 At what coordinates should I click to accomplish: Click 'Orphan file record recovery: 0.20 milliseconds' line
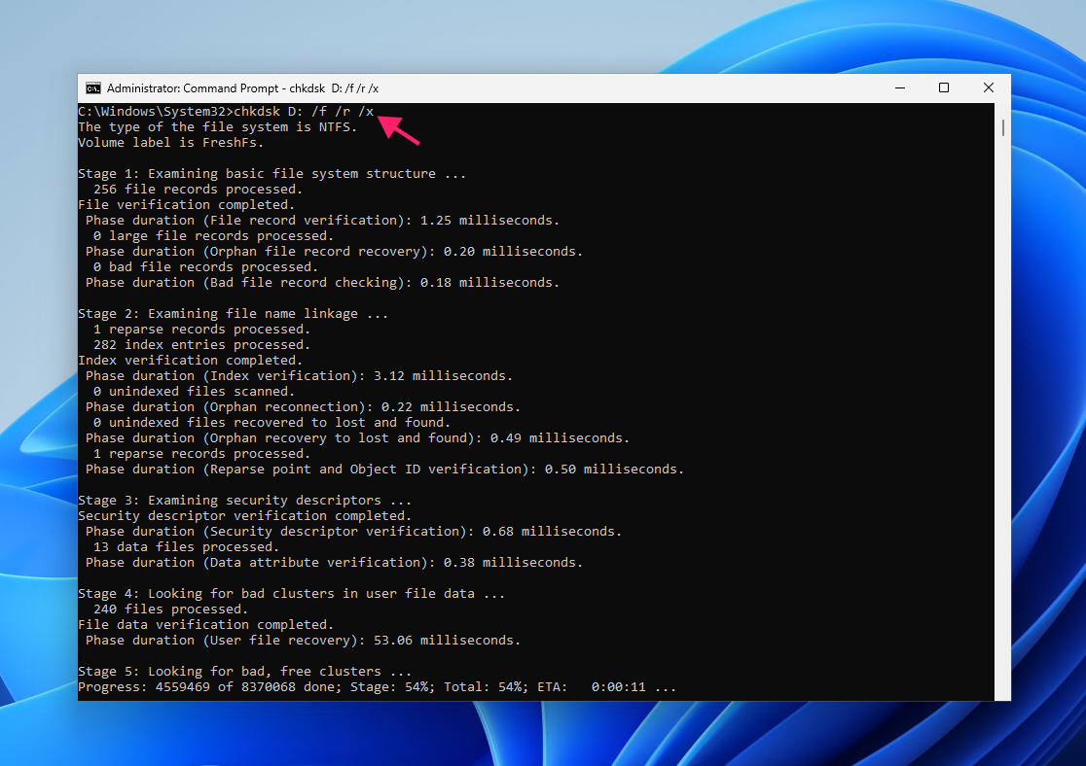(334, 251)
